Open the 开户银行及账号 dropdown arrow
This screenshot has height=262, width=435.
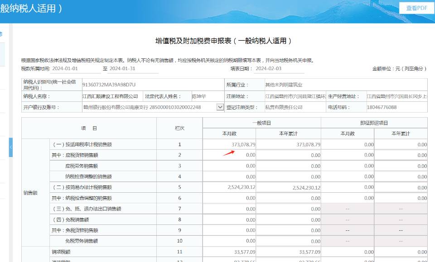tap(220, 107)
